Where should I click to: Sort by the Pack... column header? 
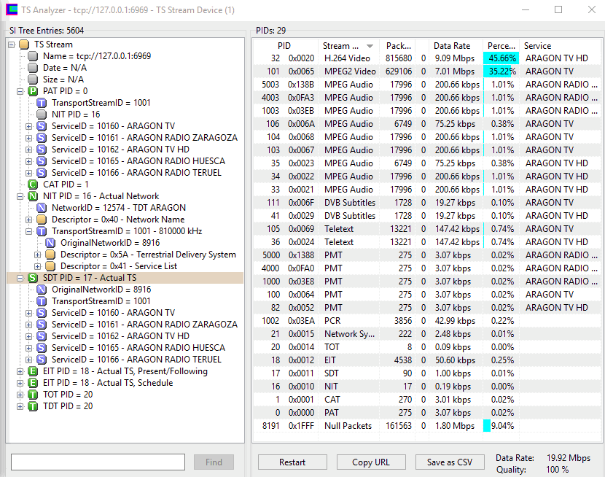coord(399,45)
